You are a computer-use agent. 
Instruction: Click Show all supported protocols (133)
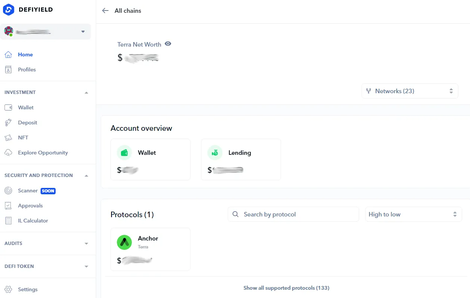coord(286,288)
